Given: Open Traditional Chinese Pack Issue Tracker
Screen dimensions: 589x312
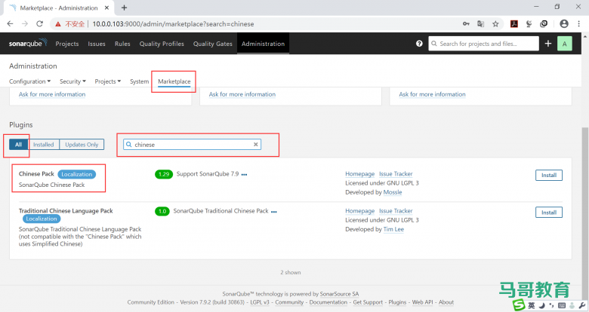Looking at the screenshot, I should pos(396,211).
